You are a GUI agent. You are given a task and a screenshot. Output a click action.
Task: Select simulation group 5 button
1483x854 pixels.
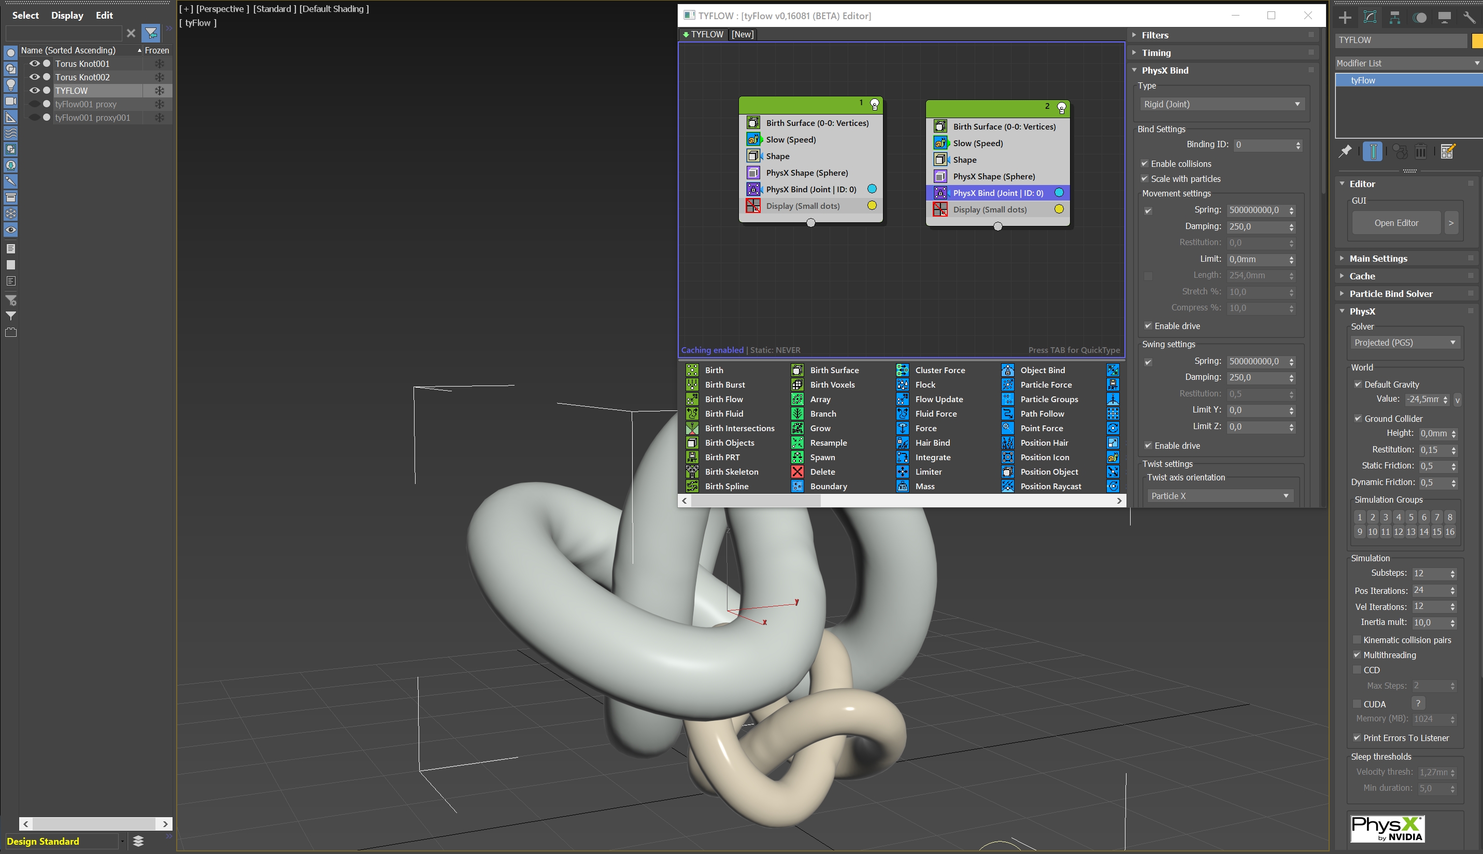1411,517
